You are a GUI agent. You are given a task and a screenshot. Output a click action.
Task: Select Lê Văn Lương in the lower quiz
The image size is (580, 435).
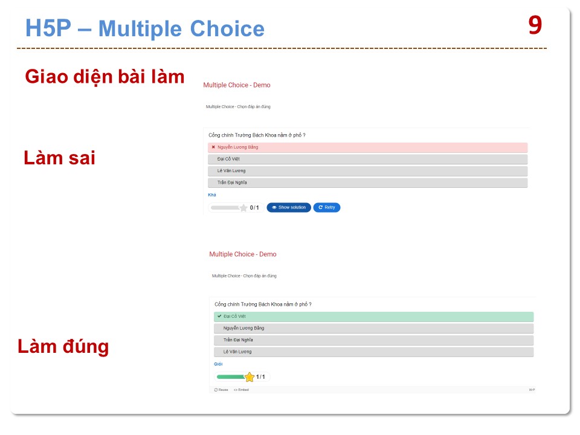[x=373, y=352]
